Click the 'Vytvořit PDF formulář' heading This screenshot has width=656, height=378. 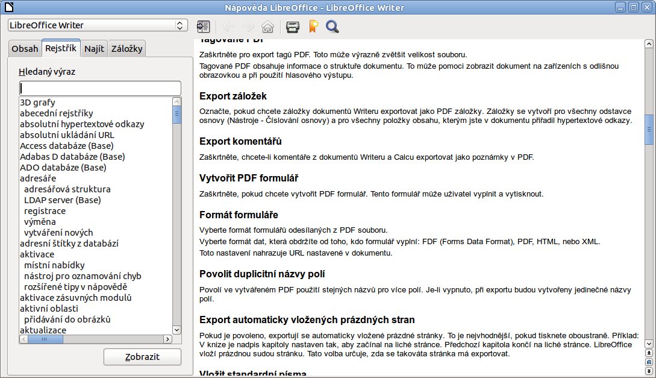(x=249, y=178)
